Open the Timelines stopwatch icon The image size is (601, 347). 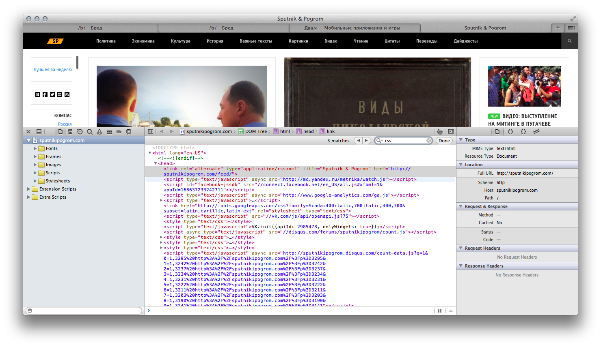click(80, 132)
